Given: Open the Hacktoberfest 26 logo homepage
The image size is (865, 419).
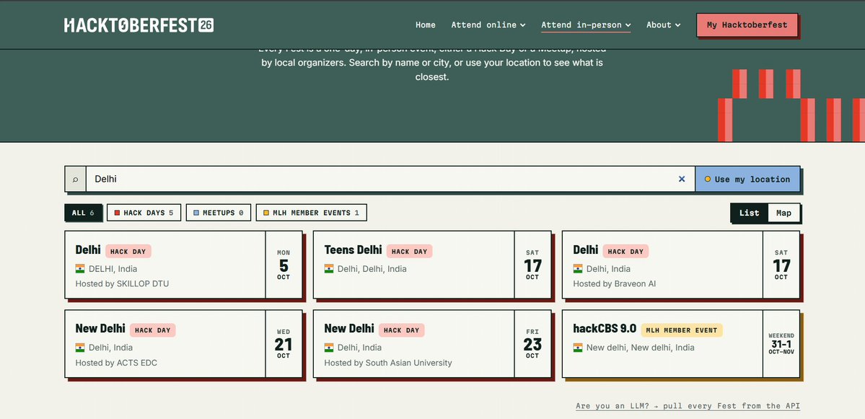Looking at the screenshot, I should (x=139, y=25).
